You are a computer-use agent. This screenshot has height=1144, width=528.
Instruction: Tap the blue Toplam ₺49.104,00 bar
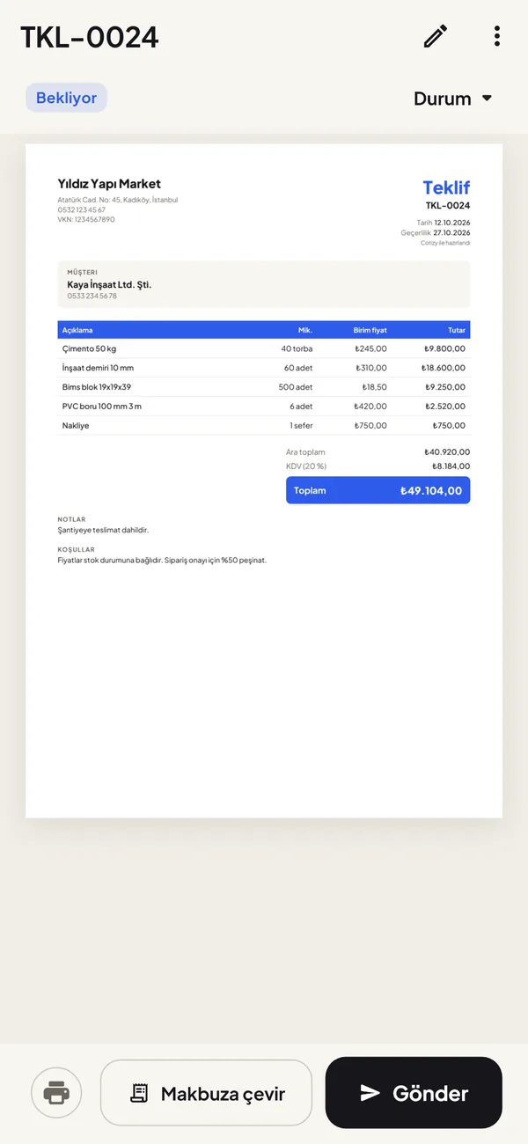pos(378,490)
